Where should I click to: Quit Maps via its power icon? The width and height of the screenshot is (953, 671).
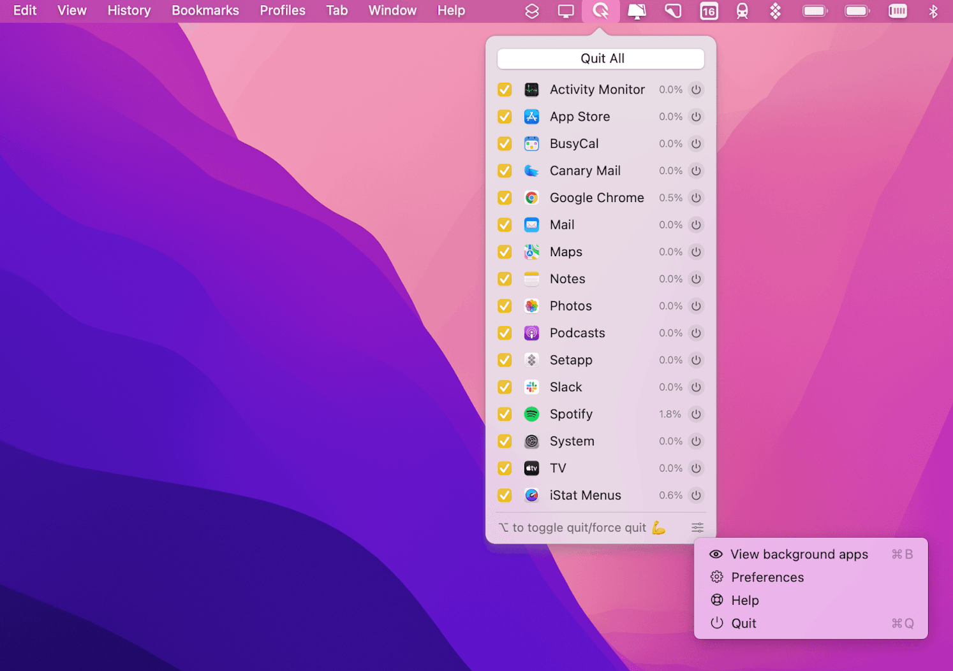point(696,252)
